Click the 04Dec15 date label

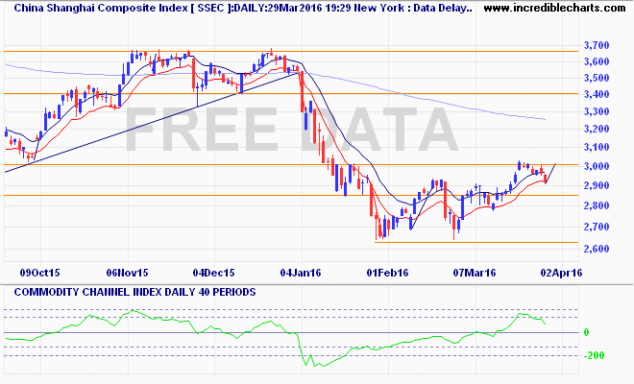[x=214, y=273]
